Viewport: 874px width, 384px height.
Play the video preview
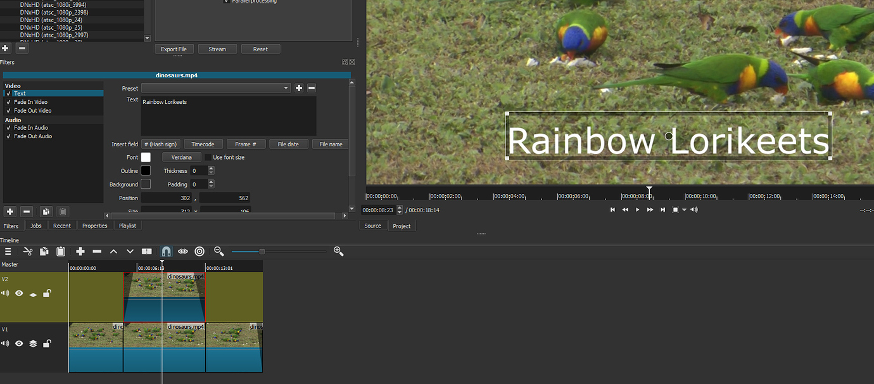[x=637, y=210]
